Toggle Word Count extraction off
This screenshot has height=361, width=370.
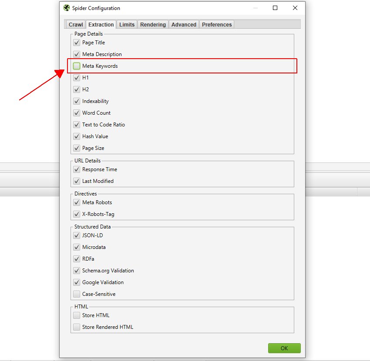pos(76,113)
